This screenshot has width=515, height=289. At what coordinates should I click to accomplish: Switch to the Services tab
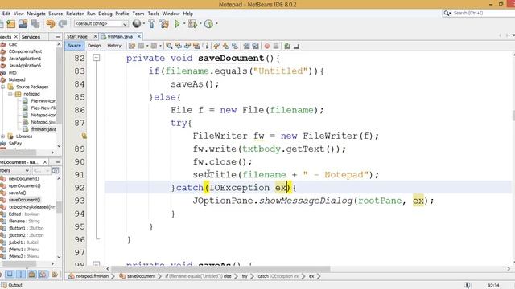click(31, 37)
